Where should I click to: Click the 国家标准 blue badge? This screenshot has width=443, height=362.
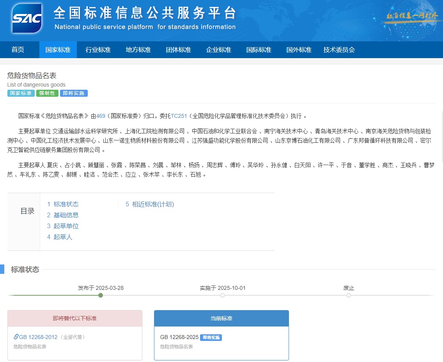tap(21, 93)
